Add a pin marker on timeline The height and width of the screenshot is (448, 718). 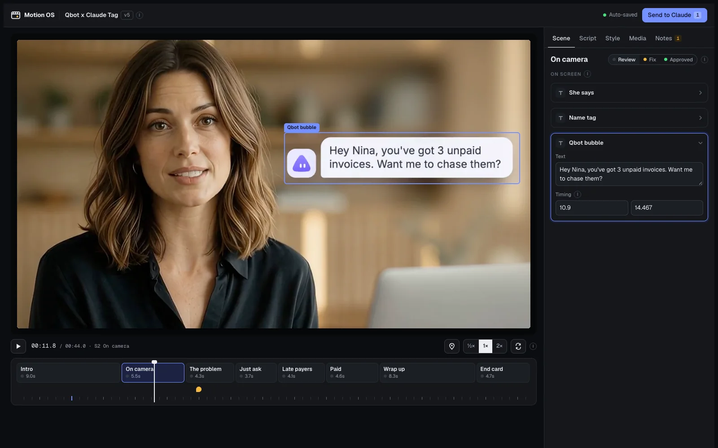click(452, 346)
